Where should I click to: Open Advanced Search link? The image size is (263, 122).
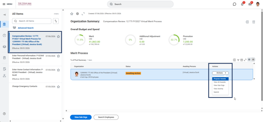(26, 28)
